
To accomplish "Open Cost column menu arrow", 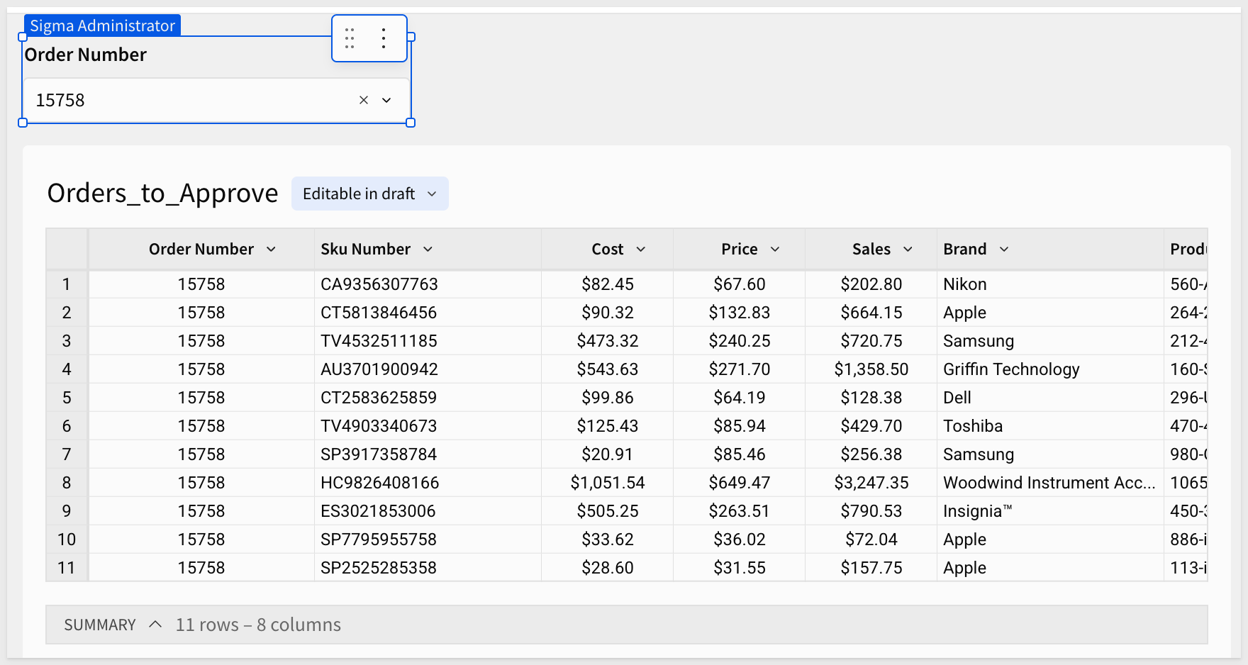I will click(641, 250).
